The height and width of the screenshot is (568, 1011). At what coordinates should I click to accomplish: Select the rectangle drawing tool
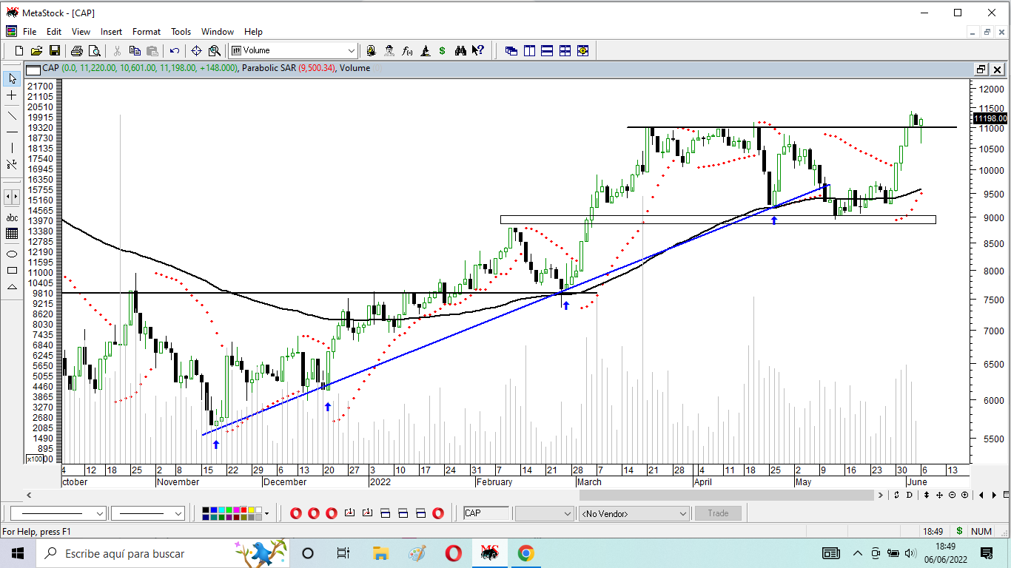tap(12, 271)
